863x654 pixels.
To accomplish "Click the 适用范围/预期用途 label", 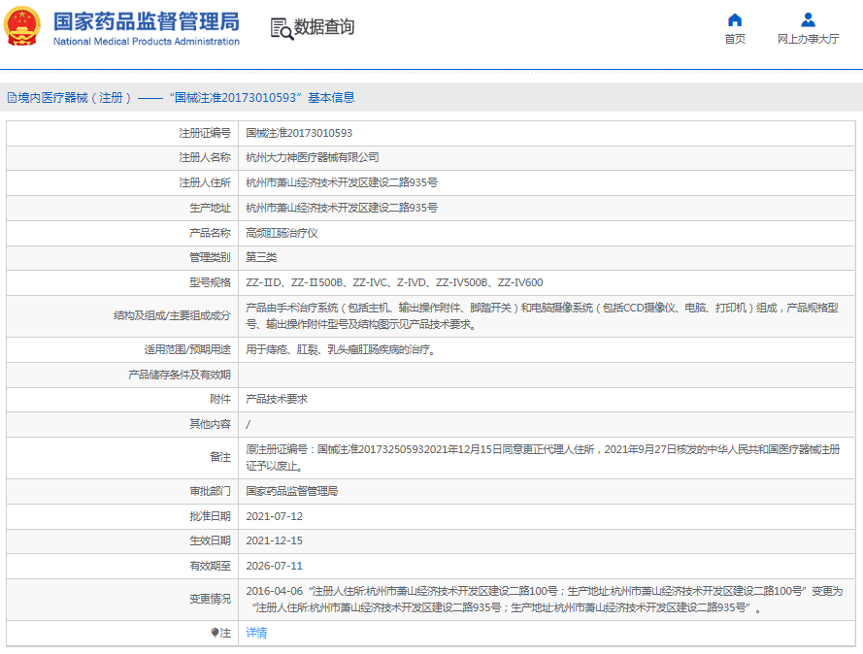I will [x=187, y=350].
